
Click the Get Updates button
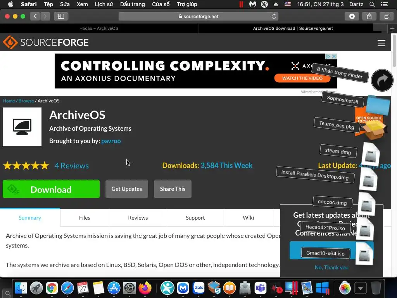[x=127, y=189]
